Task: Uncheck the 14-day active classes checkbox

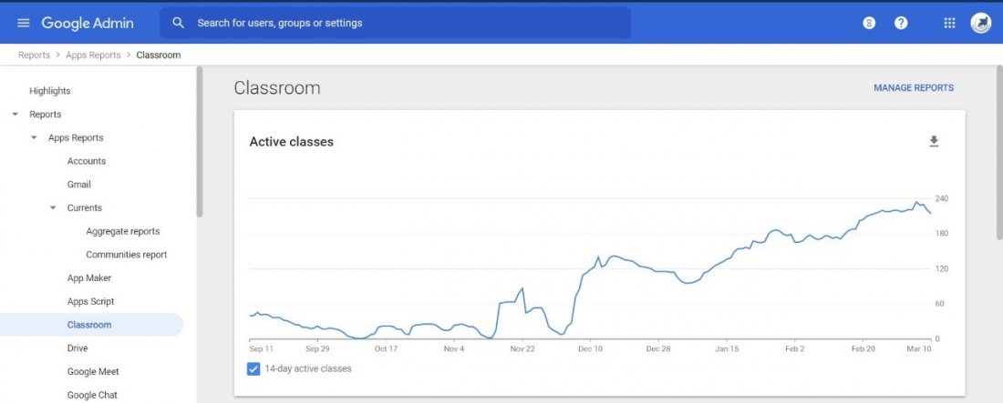Action: [x=253, y=368]
